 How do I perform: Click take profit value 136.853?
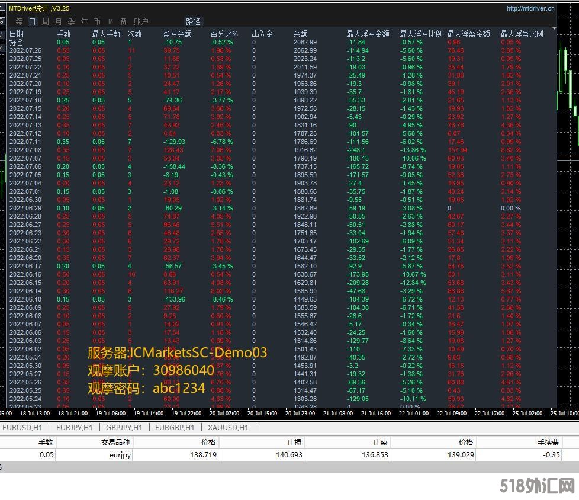click(x=375, y=455)
